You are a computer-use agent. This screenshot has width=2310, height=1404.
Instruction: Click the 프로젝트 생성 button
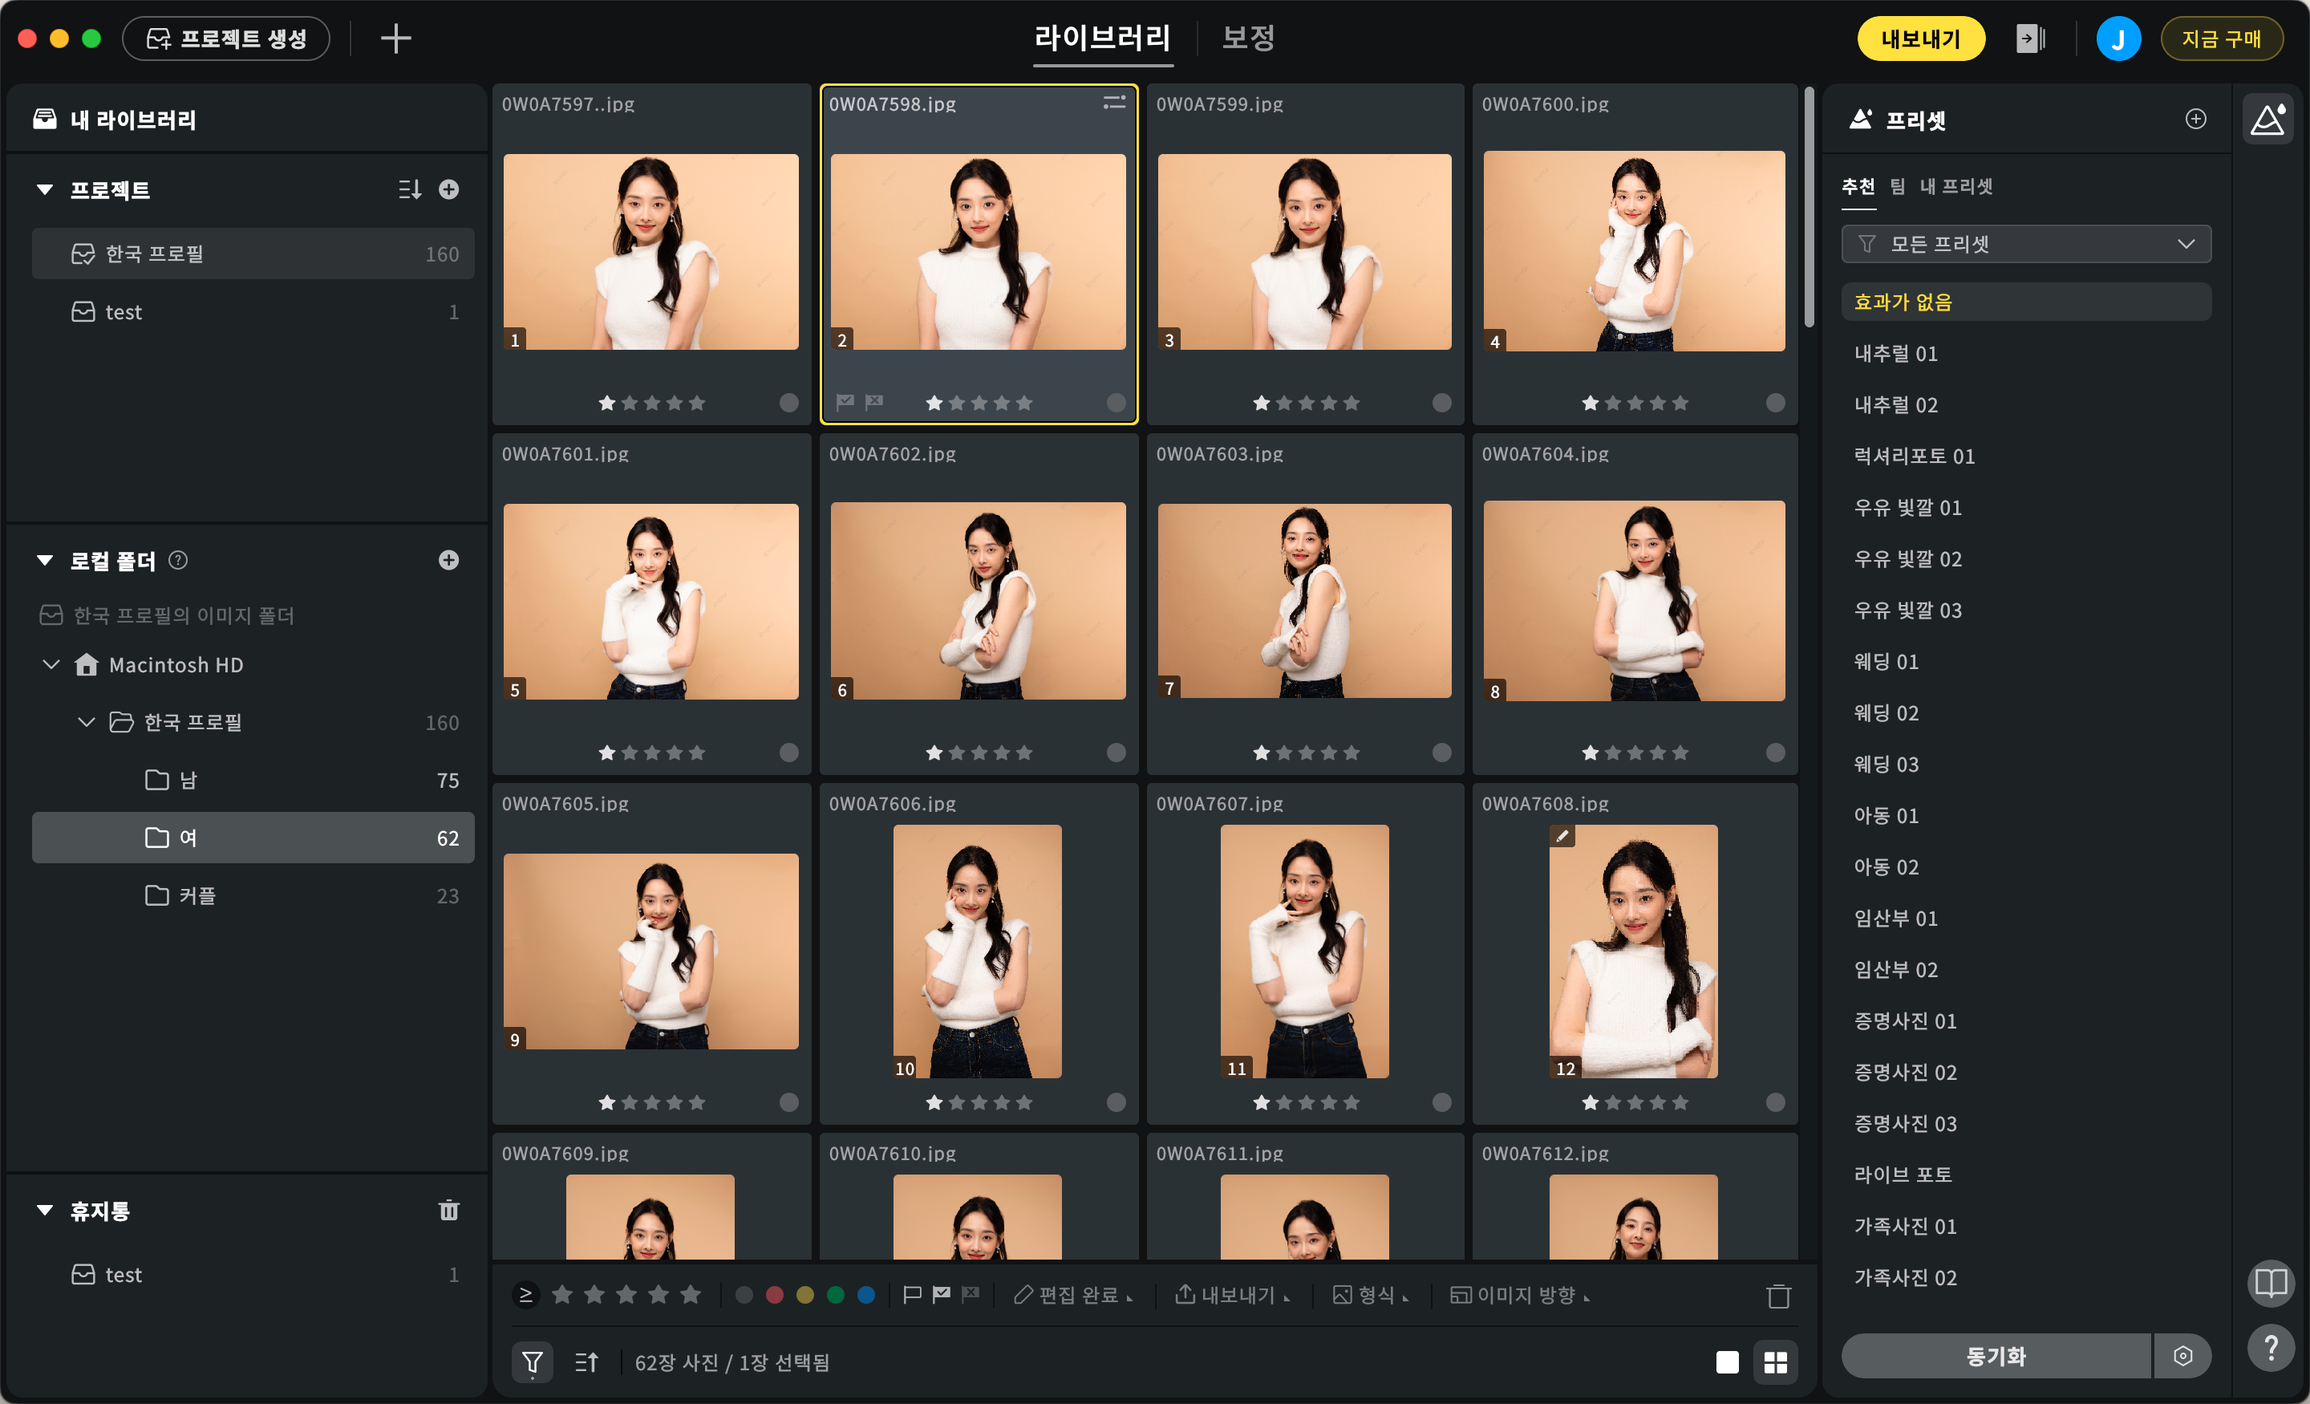click(x=226, y=39)
